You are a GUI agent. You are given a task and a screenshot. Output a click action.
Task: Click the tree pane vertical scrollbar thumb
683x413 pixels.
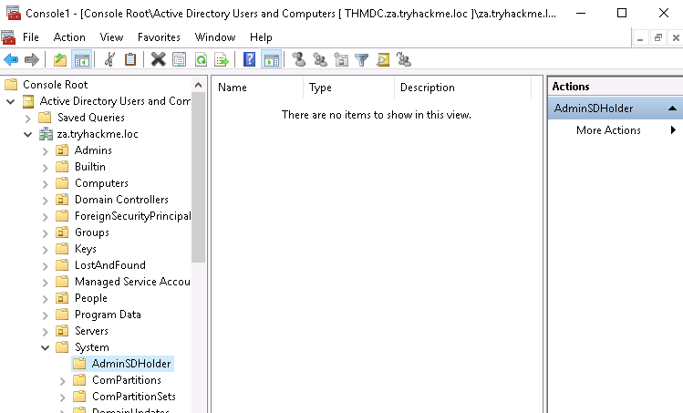point(199,177)
